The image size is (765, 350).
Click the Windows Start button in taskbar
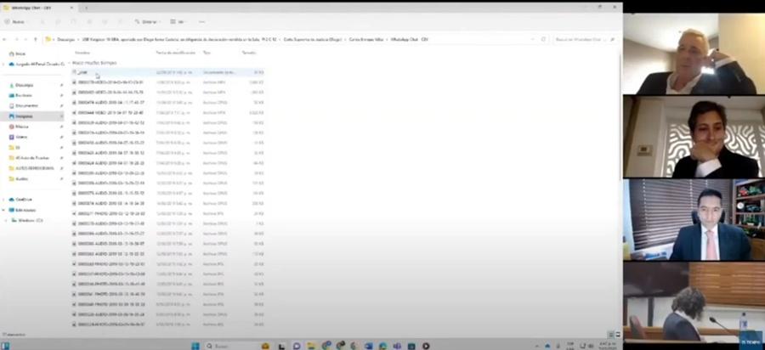pos(195,346)
